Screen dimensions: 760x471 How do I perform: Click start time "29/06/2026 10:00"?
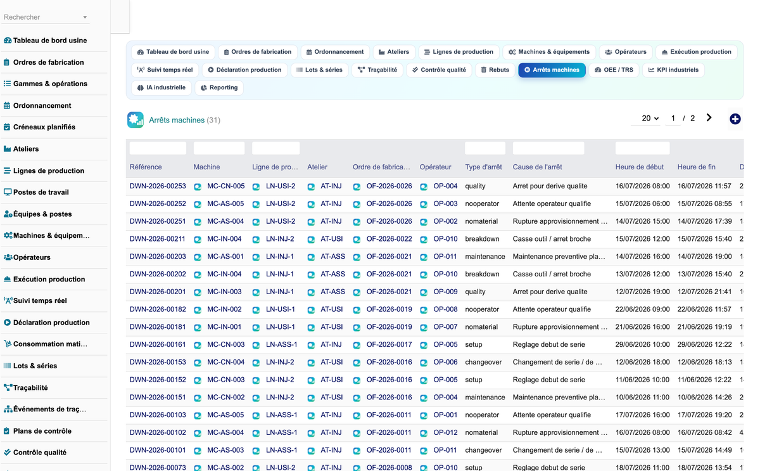click(x=642, y=345)
